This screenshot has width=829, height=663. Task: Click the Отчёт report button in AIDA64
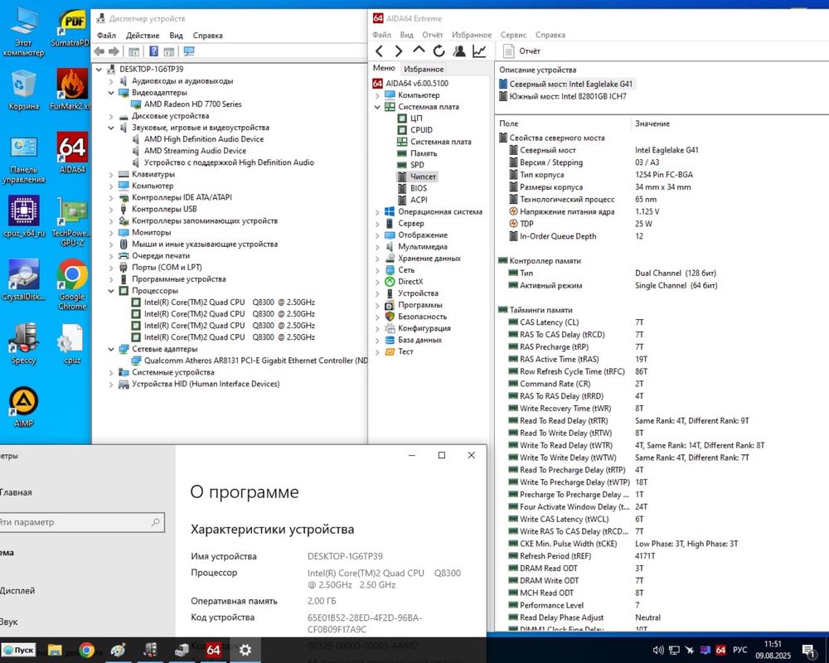click(521, 51)
